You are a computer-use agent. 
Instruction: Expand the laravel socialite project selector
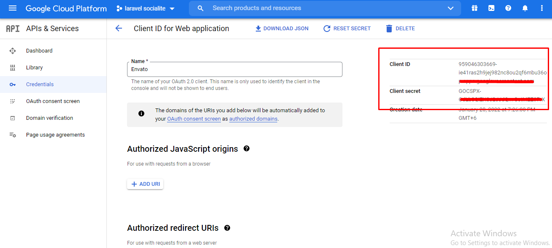[146, 8]
